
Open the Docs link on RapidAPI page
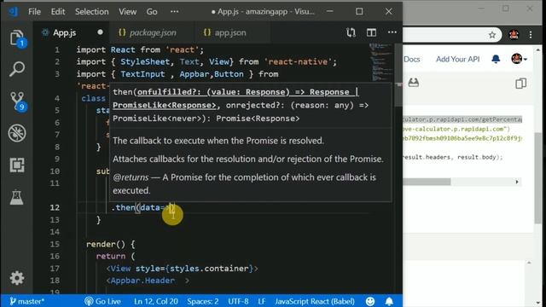point(412,59)
